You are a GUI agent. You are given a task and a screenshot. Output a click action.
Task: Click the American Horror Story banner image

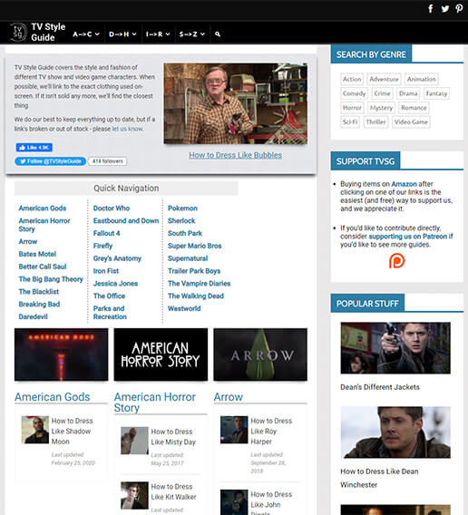point(161,355)
